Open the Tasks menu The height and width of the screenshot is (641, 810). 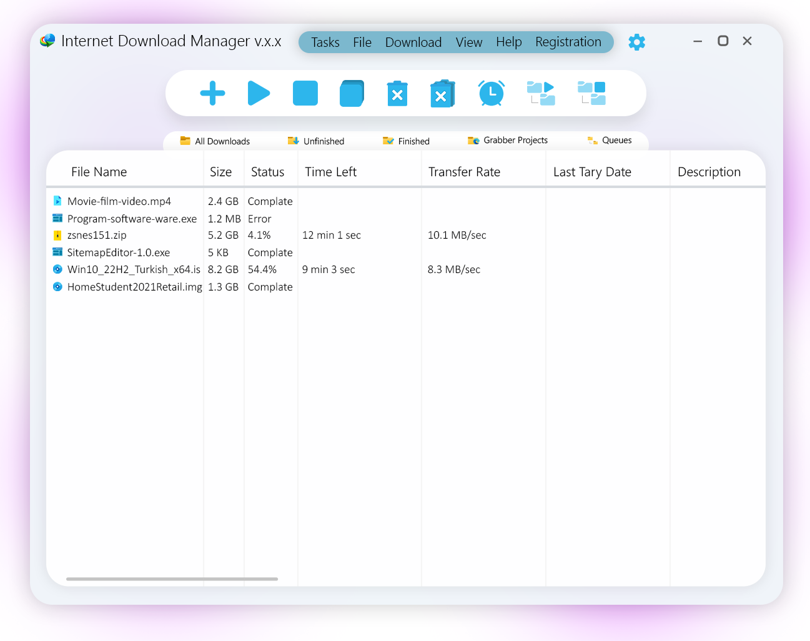(325, 42)
